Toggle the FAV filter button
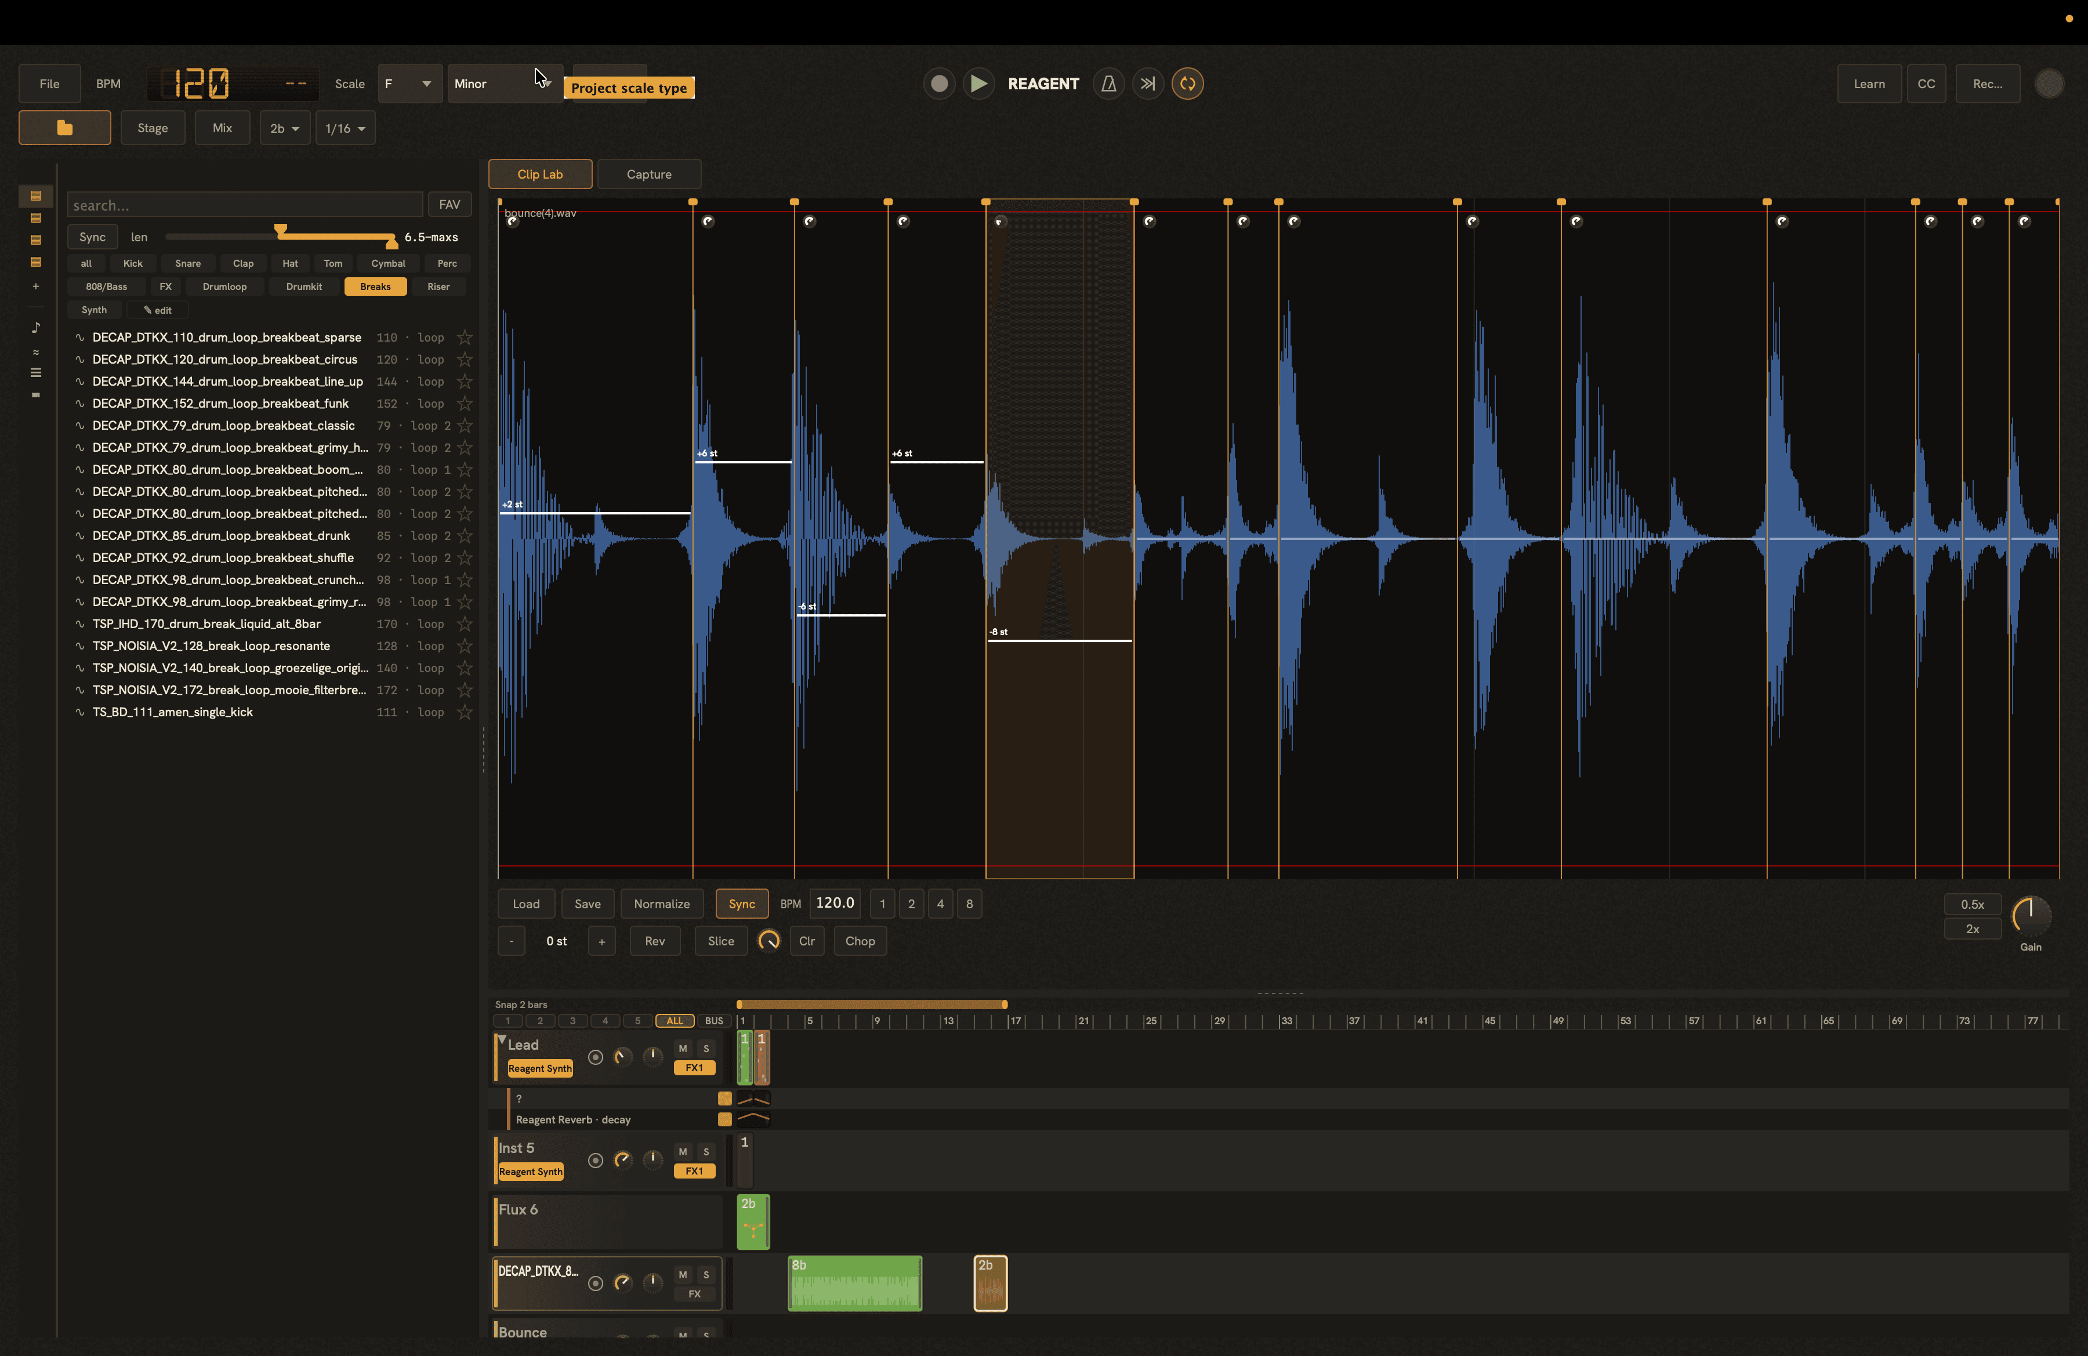The width and height of the screenshot is (2088, 1356). tap(449, 204)
